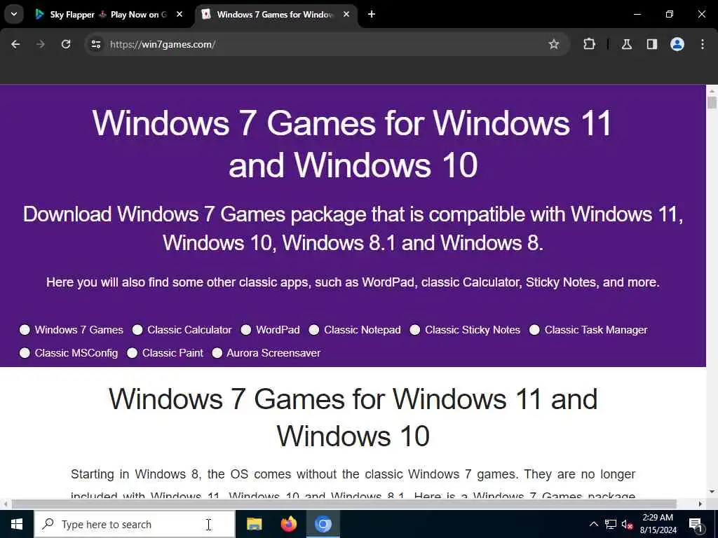Screen dimensions: 718x538
Task: Click the paragraph 'Starting in Windows 8'
Action: 353,485
